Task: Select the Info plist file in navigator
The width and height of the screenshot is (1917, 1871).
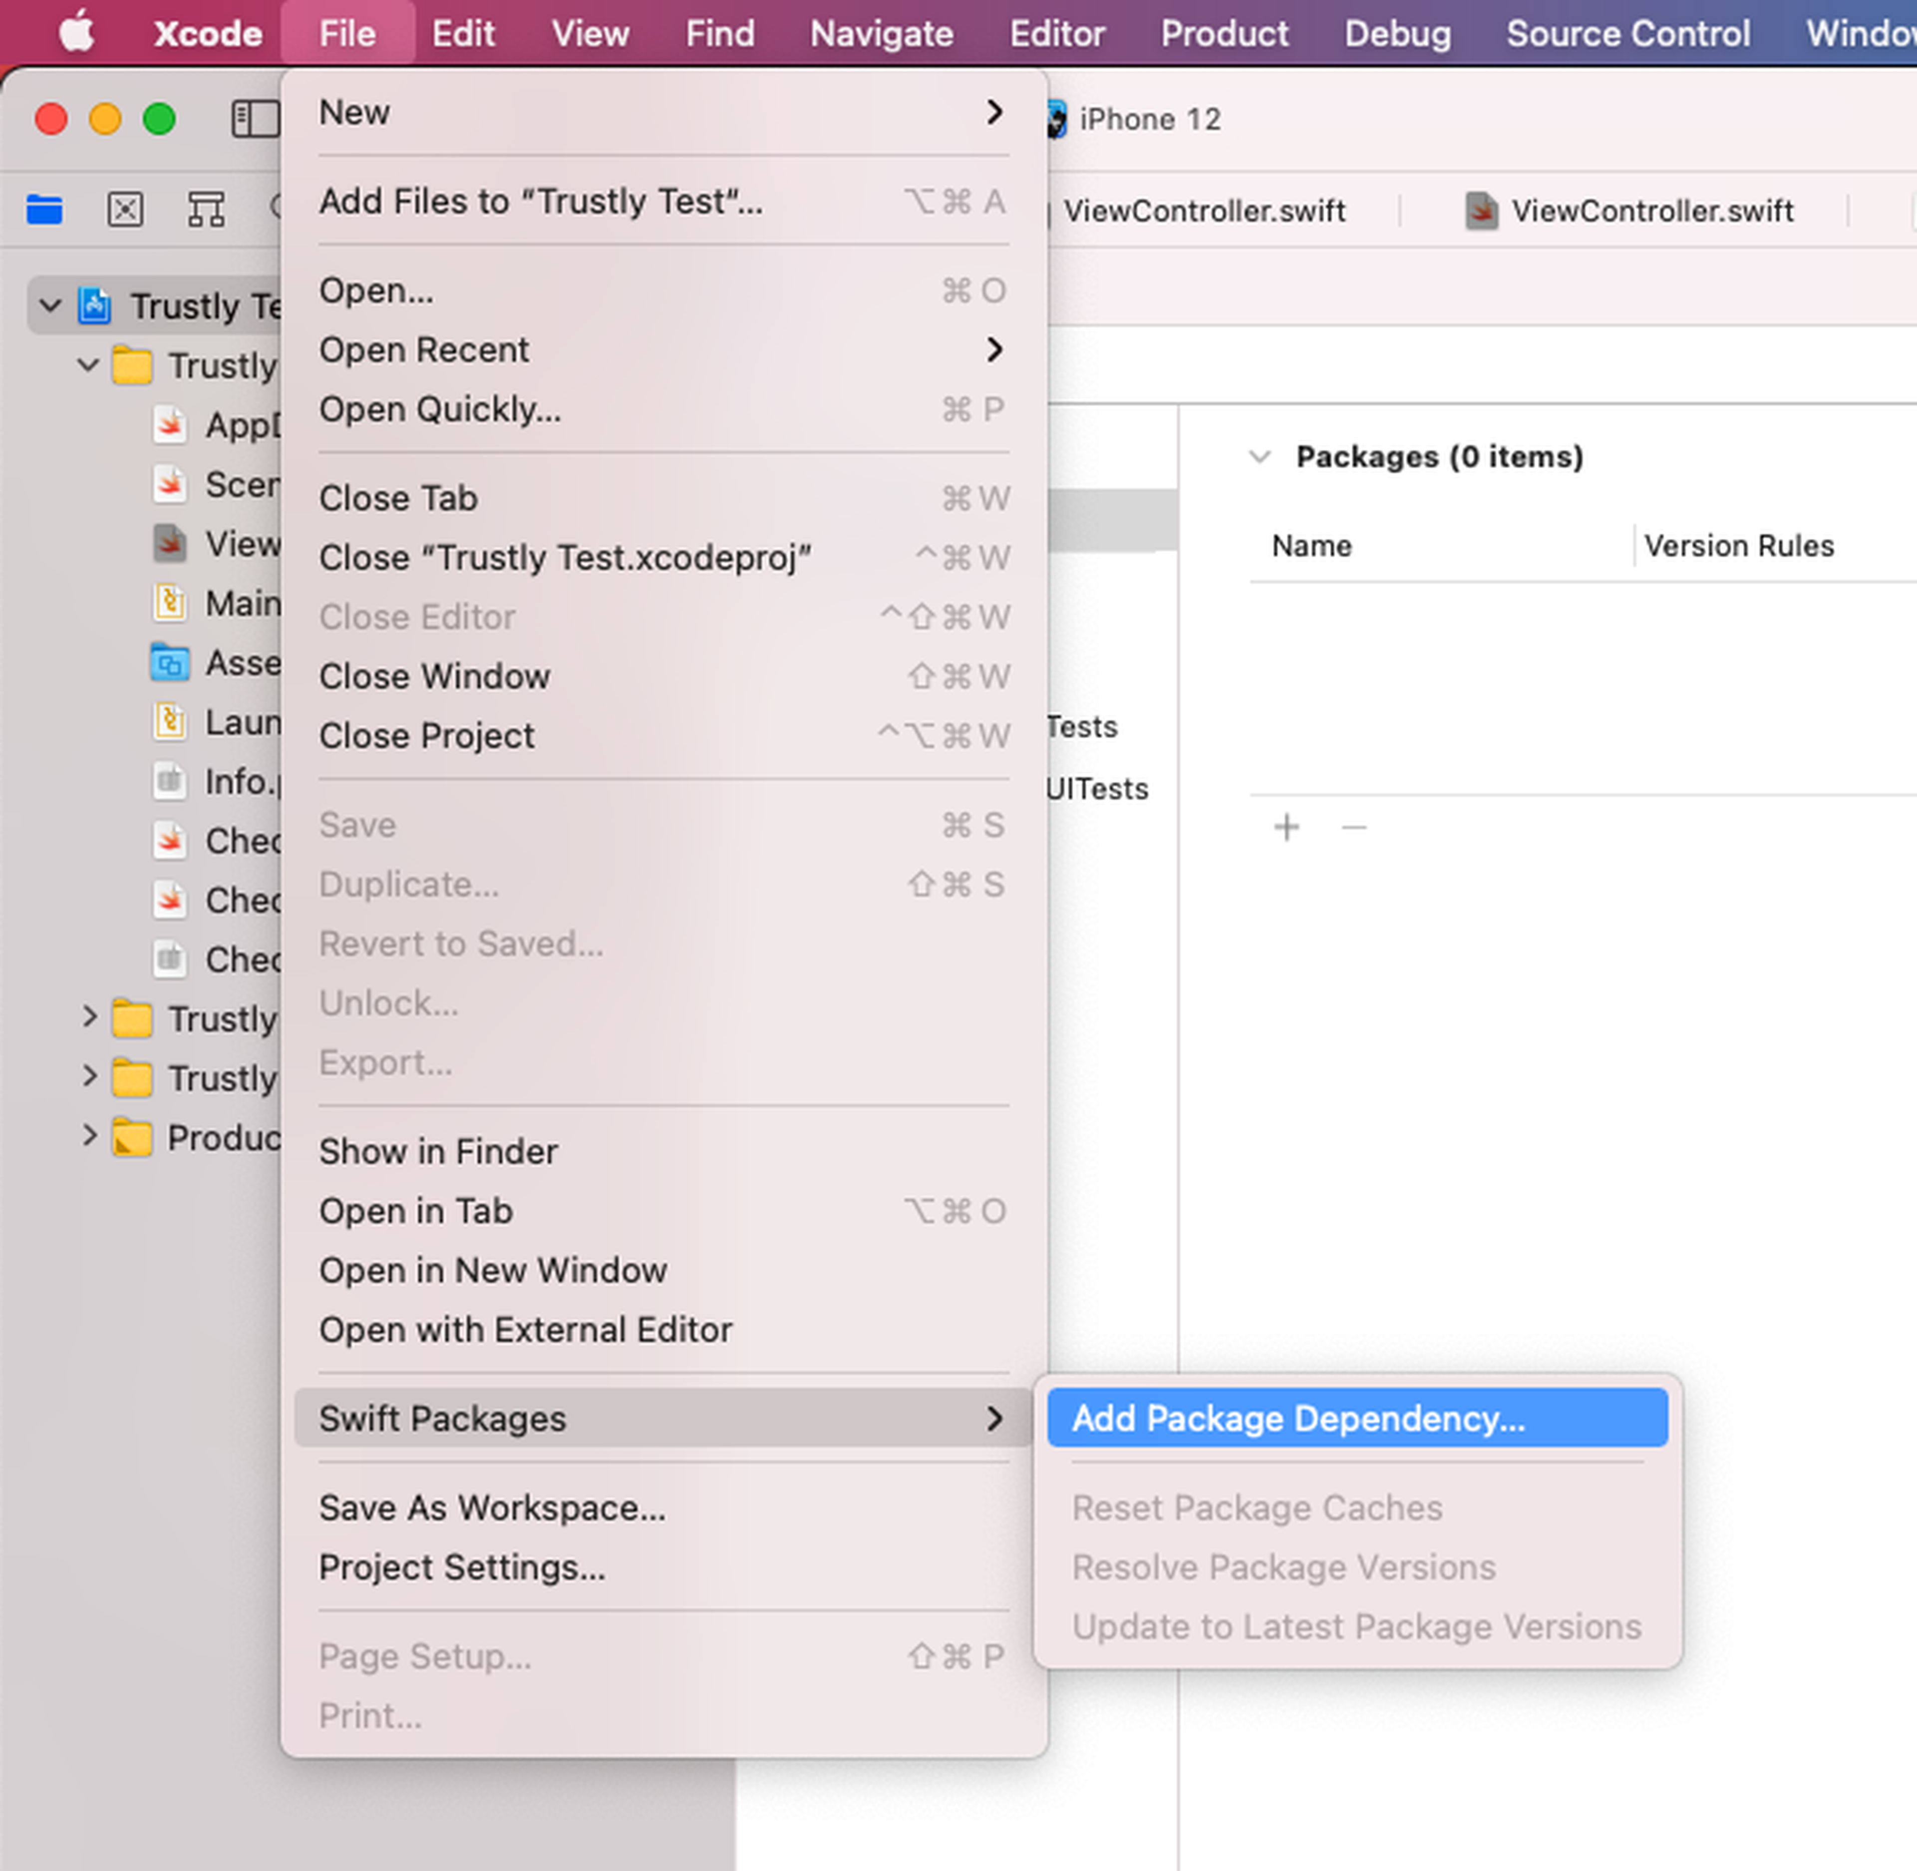Action: (x=216, y=781)
